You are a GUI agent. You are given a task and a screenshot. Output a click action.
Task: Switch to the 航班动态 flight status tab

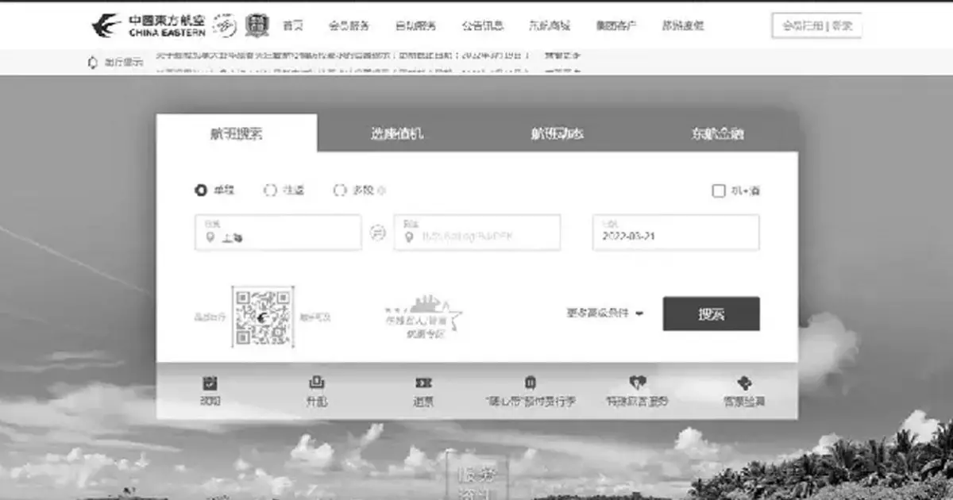[558, 133]
